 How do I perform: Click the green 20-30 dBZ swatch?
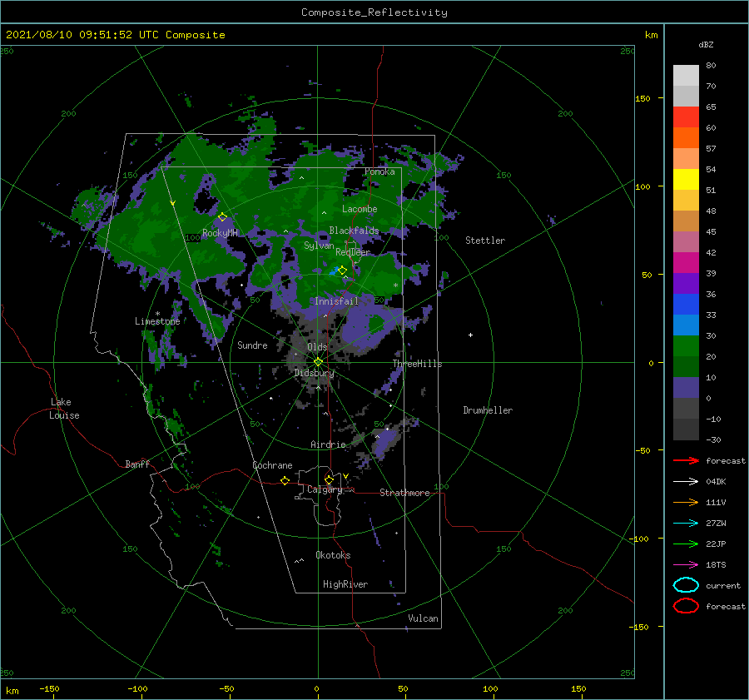pyautogui.click(x=686, y=346)
